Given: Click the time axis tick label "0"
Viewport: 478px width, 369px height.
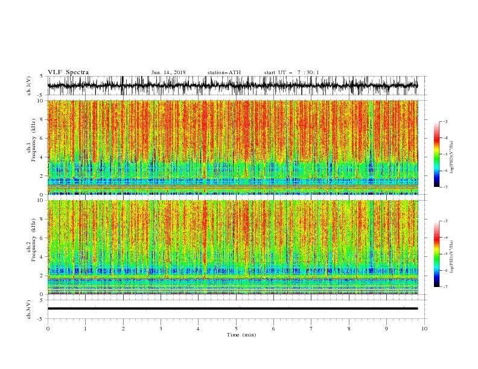Looking at the screenshot, I should (48, 329).
